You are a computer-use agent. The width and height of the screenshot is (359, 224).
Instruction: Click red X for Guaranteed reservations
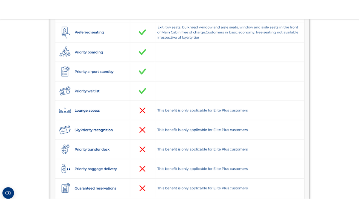(142, 188)
